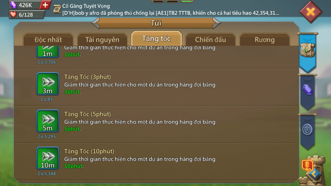
Task: Tap the heart stamina counter 6/128
Action: point(26,15)
